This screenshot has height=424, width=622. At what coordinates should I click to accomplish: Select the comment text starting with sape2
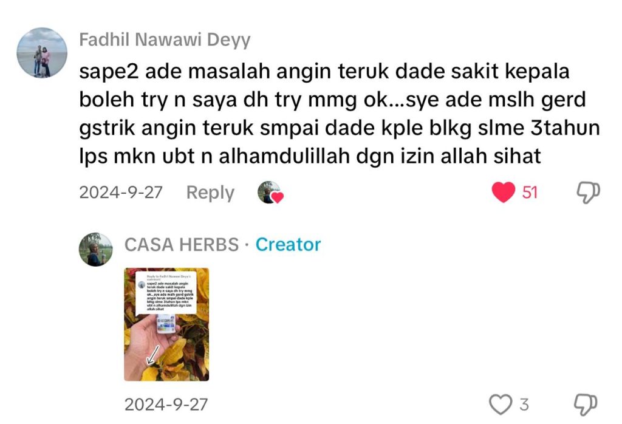tap(339, 114)
